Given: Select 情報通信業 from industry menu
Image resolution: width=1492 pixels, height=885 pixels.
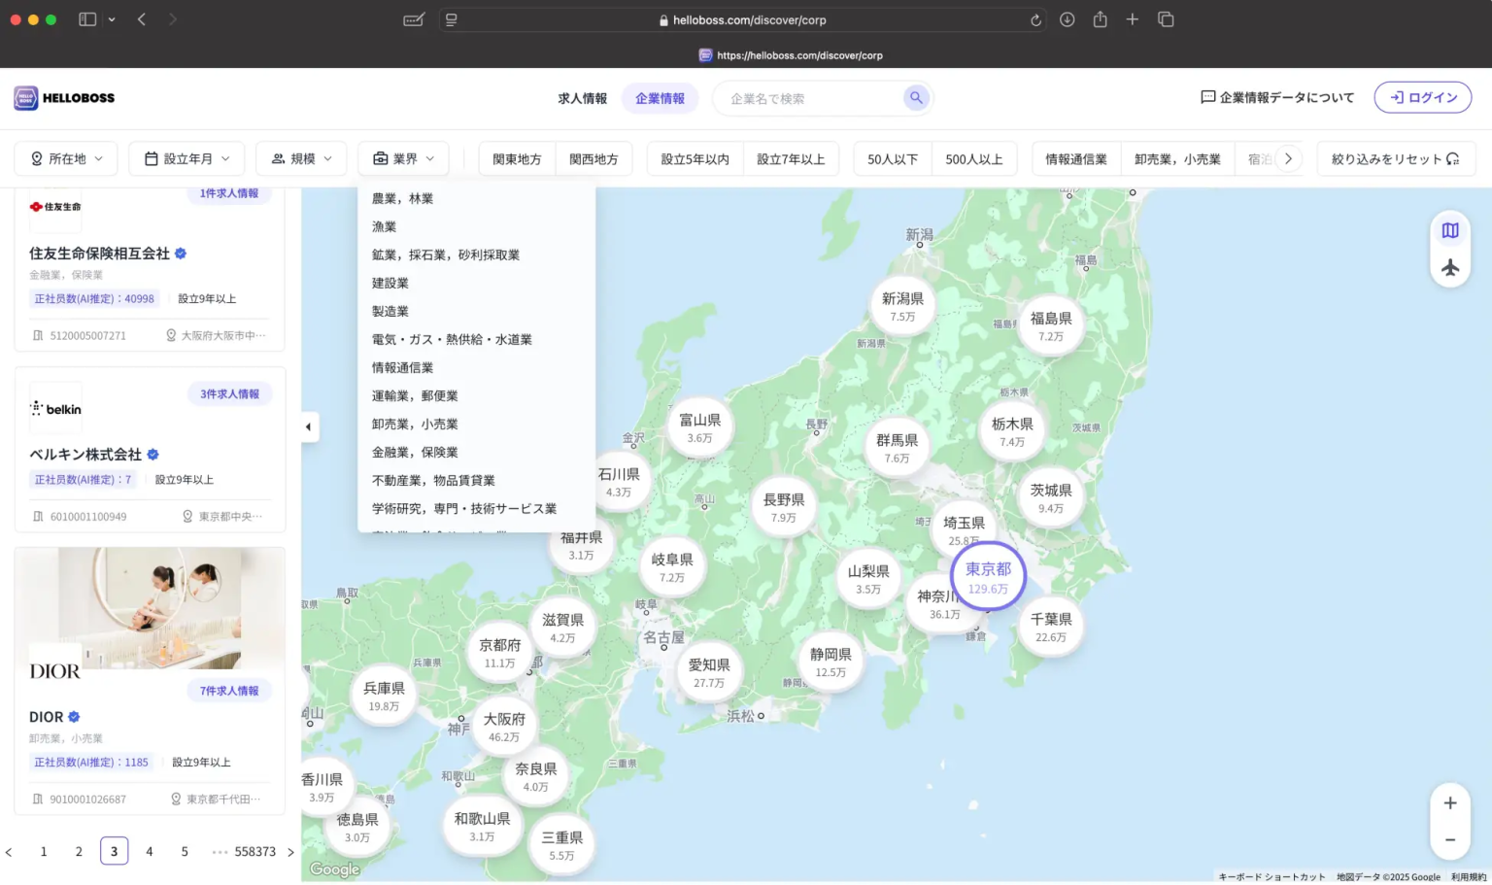Looking at the screenshot, I should click(402, 367).
